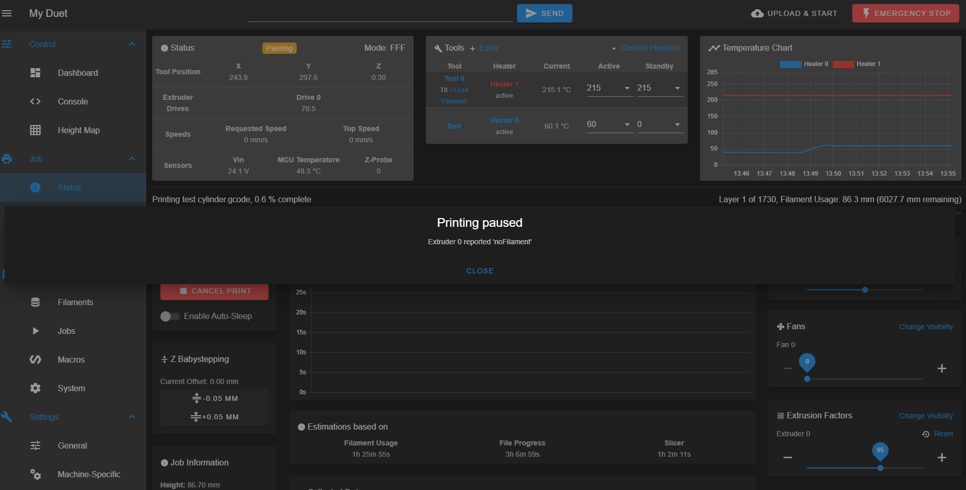Toggle the Enable Auto-Sleep switch

[170, 316]
